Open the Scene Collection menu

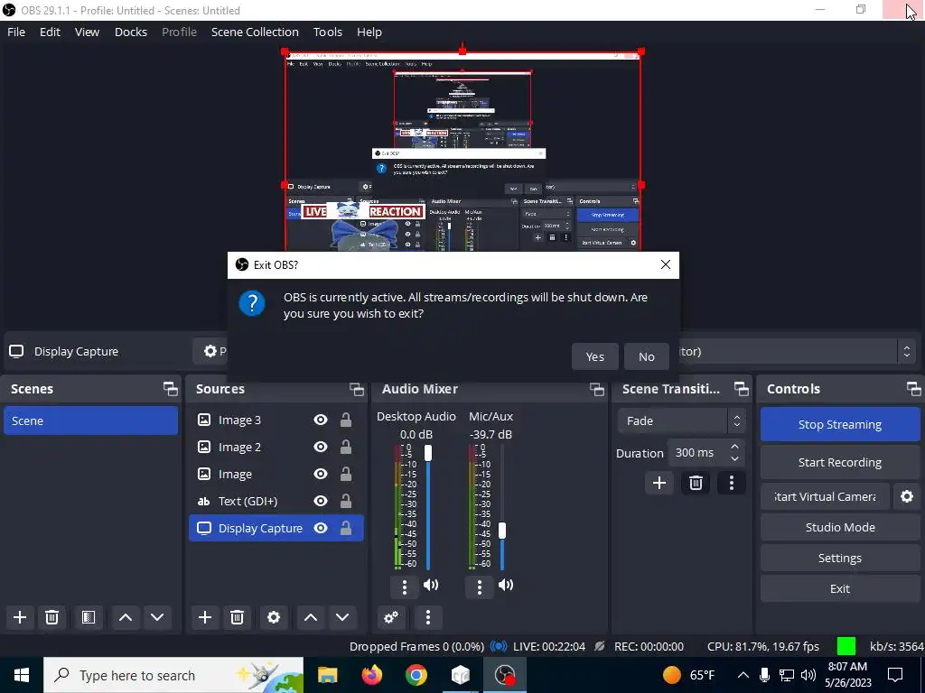point(255,32)
